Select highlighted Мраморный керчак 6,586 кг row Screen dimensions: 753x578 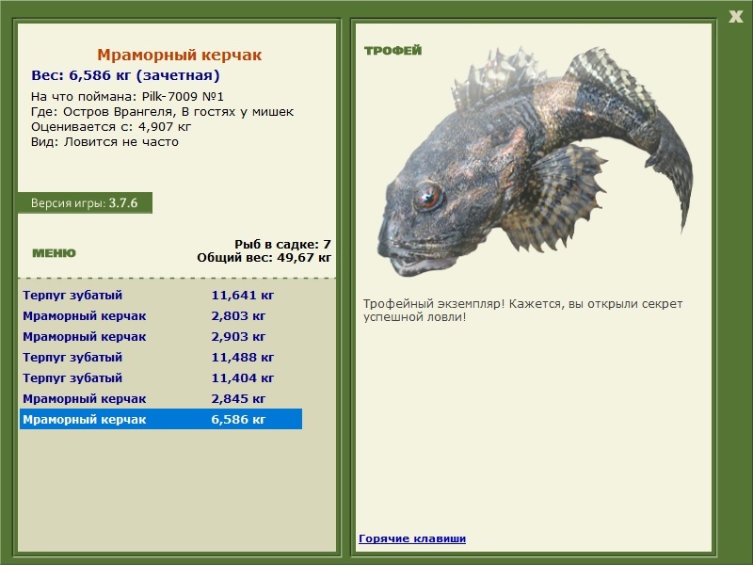pyautogui.click(x=161, y=419)
